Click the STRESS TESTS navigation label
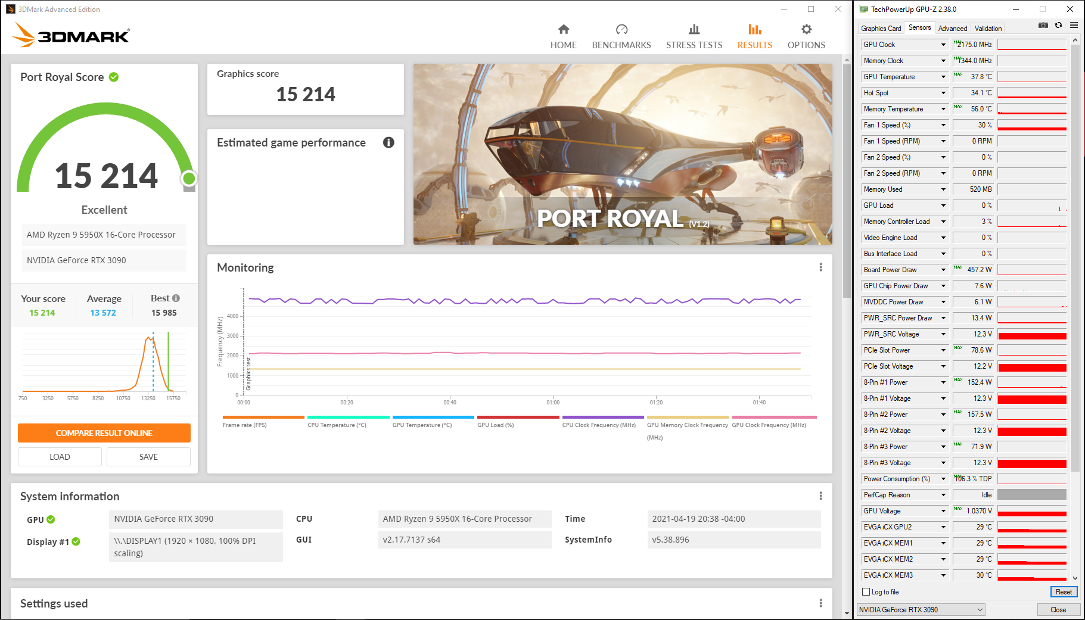This screenshot has width=1085, height=620. tap(694, 45)
